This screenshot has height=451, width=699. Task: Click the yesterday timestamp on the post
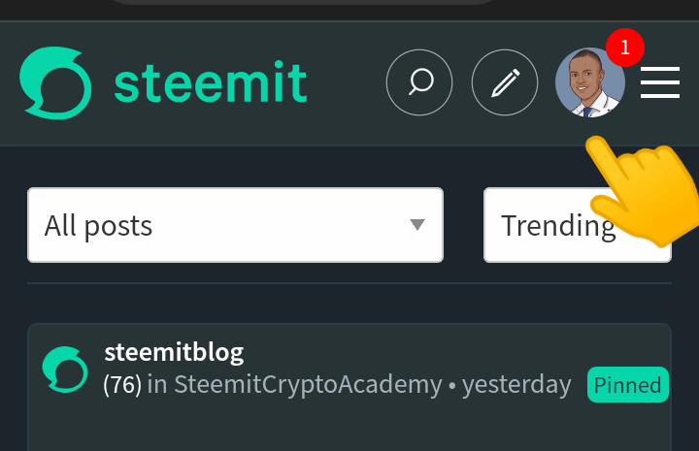tap(516, 385)
